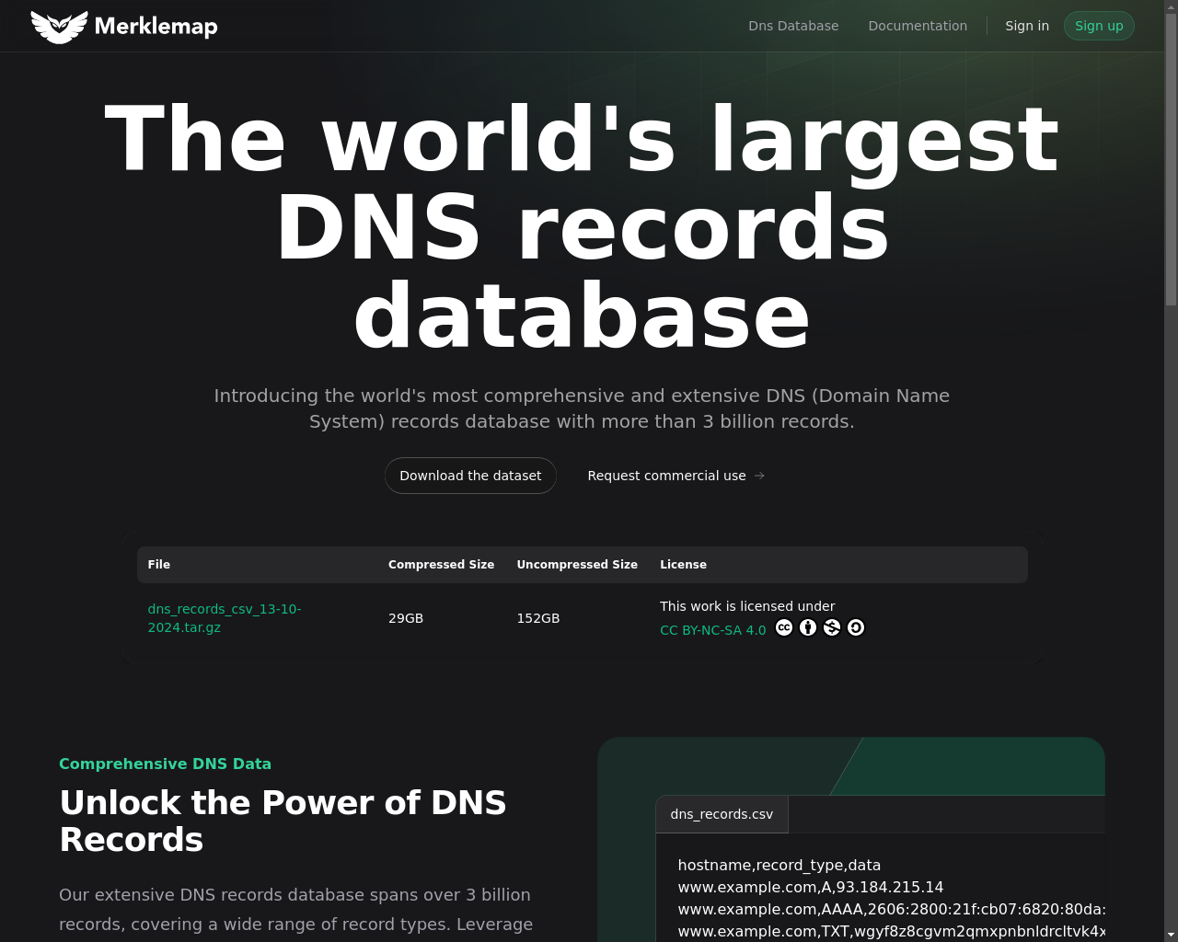
Task: Click the arrow next to Request commercial use
Action: pyautogui.click(x=759, y=476)
